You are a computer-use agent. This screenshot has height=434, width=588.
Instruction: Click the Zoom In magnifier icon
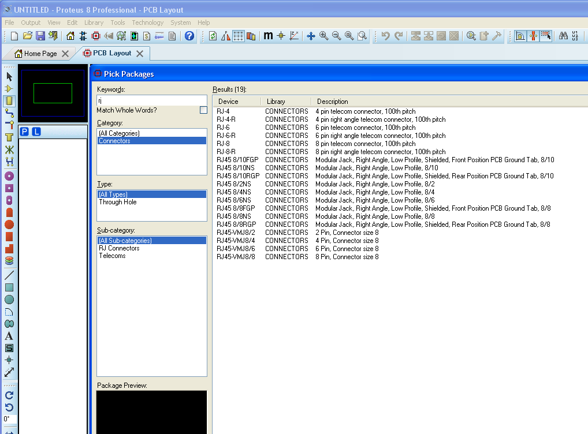323,36
